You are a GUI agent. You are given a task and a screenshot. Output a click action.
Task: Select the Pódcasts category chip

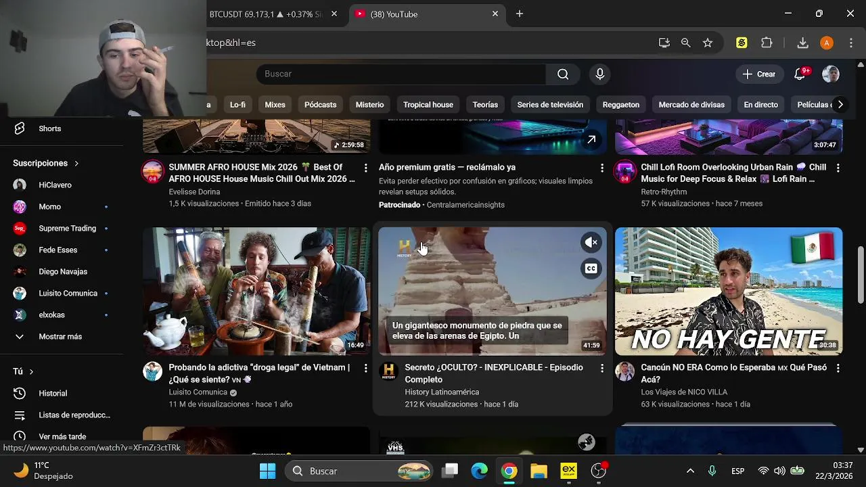pyautogui.click(x=321, y=105)
